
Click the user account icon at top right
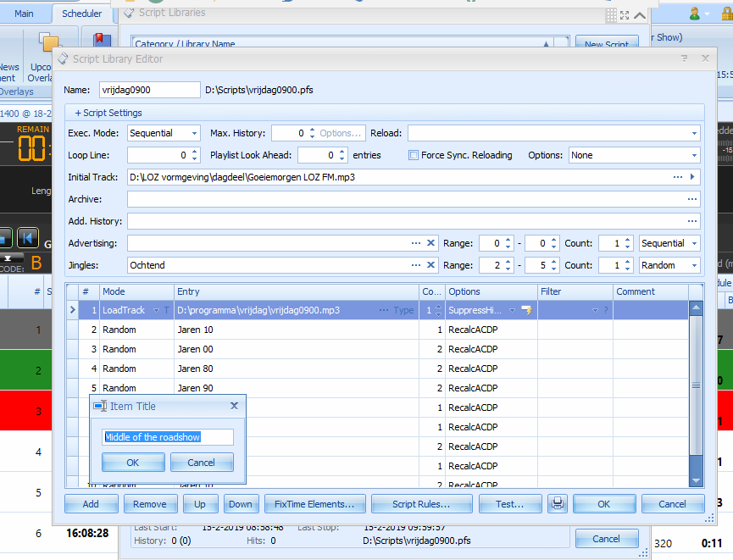pyautogui.click(x=695, y=14)
